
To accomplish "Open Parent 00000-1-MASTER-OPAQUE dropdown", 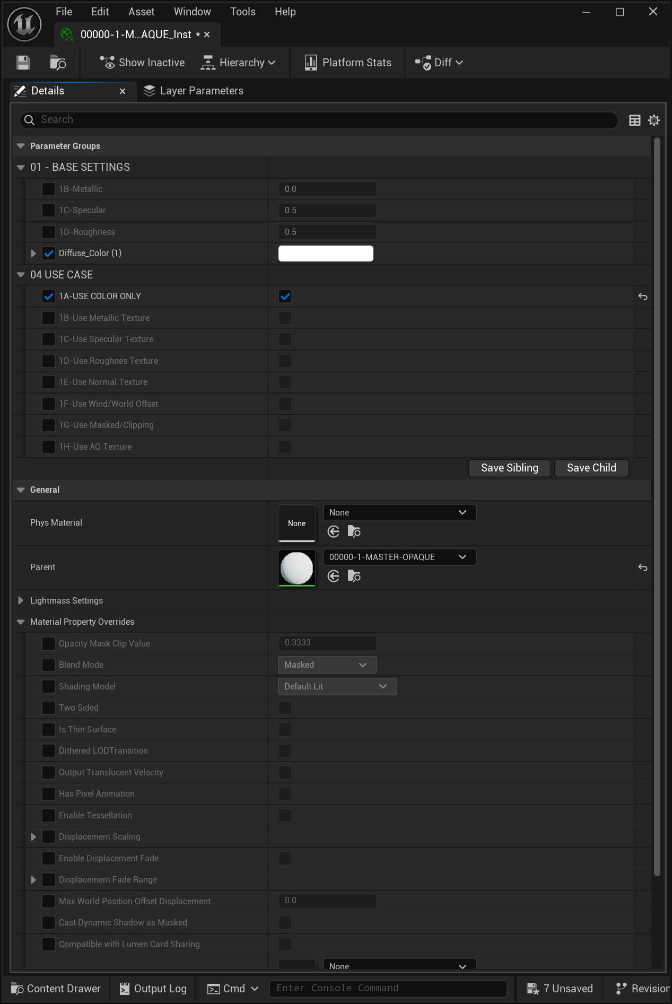I will pyautogui.click(x=399, y=557).
